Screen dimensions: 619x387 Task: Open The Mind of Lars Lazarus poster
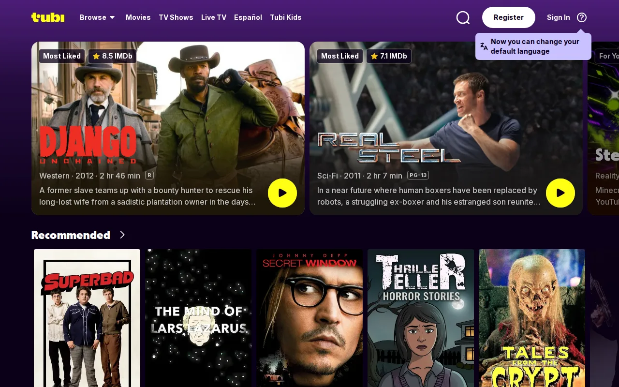coord(198,318)
